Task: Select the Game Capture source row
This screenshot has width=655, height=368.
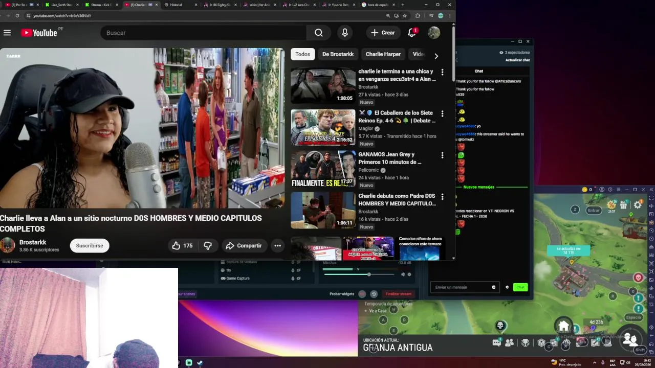Action: coord(261,279)
